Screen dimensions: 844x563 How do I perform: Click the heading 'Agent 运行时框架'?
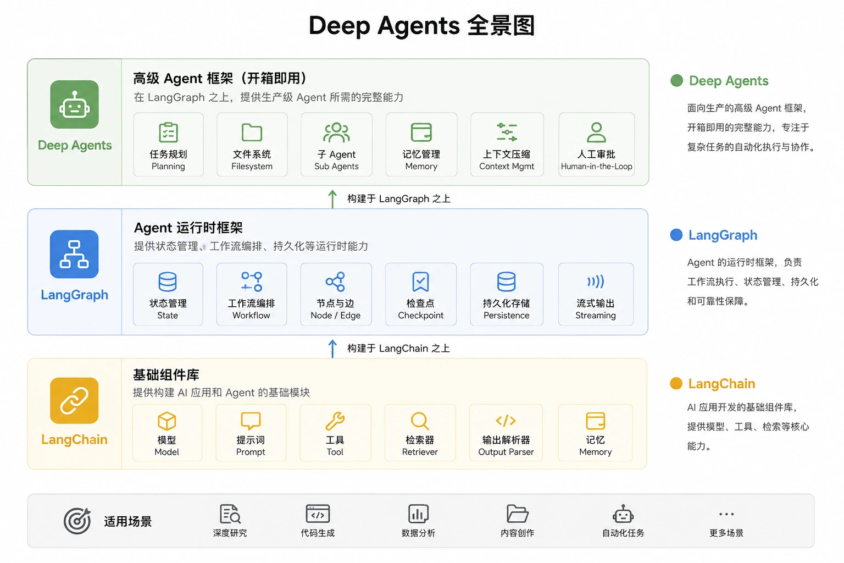tap(188, 228)
